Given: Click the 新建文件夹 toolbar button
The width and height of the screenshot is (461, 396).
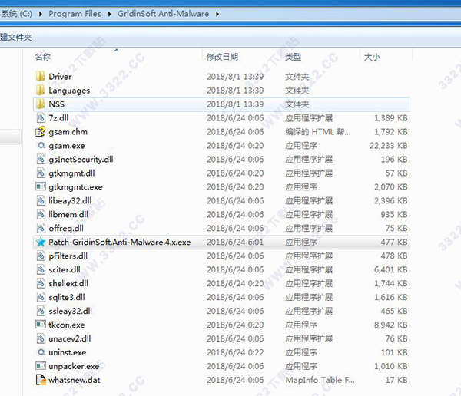Looking at the screenshot, I should pos(16,38).
